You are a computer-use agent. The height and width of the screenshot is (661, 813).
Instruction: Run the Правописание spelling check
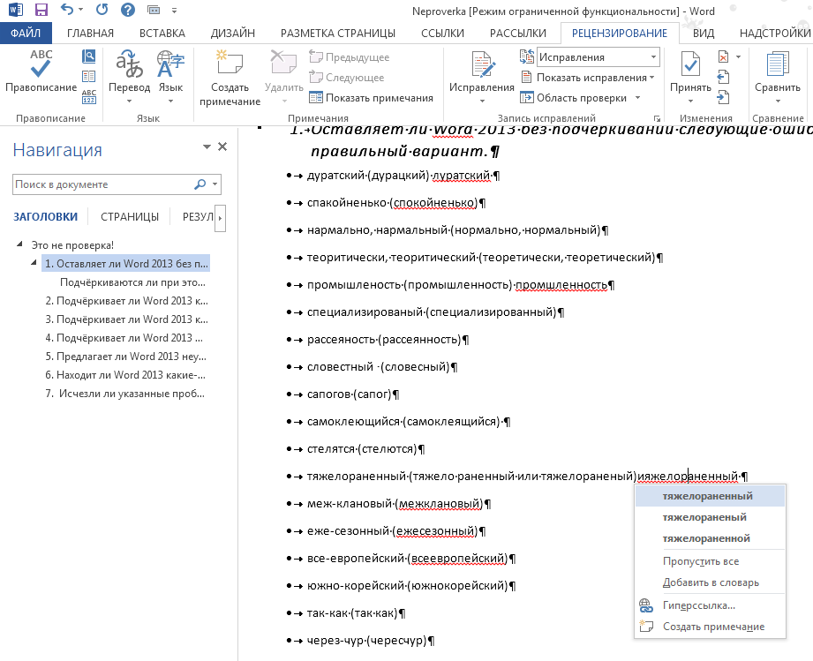pos(41,71)
